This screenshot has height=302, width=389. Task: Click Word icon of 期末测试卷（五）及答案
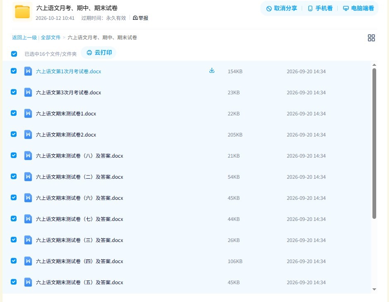28,282
